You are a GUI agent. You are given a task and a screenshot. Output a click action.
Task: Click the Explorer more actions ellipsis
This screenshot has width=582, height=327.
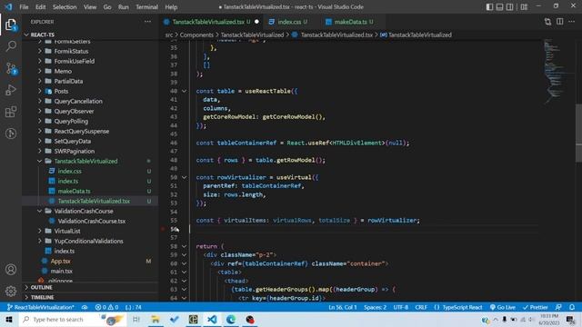(147, 22)
